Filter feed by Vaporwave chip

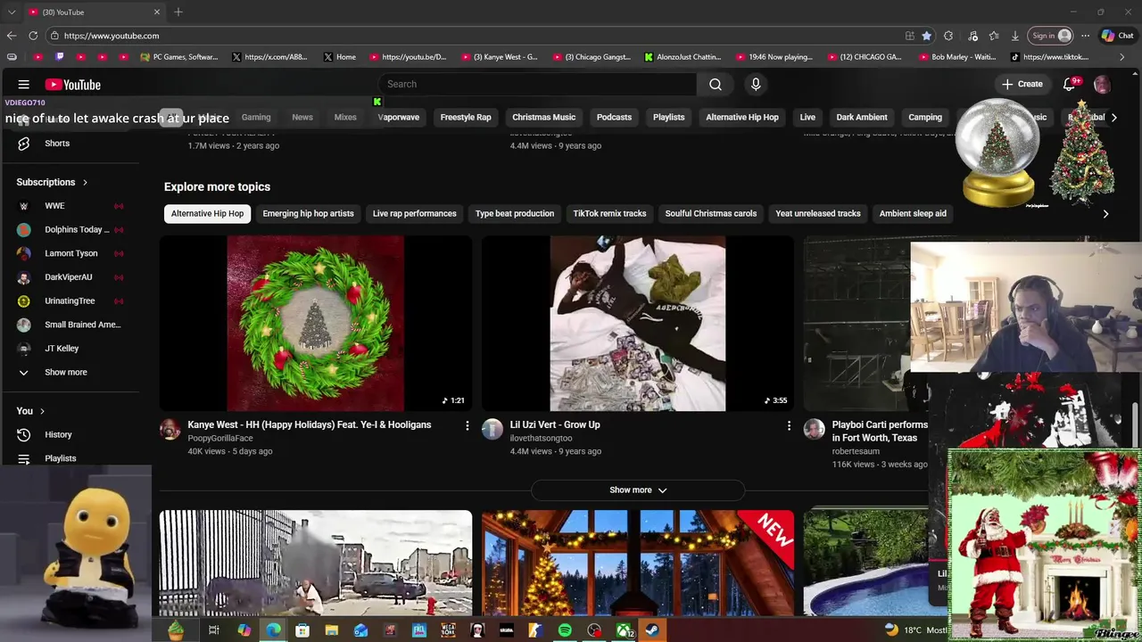[x=398, y=117]
